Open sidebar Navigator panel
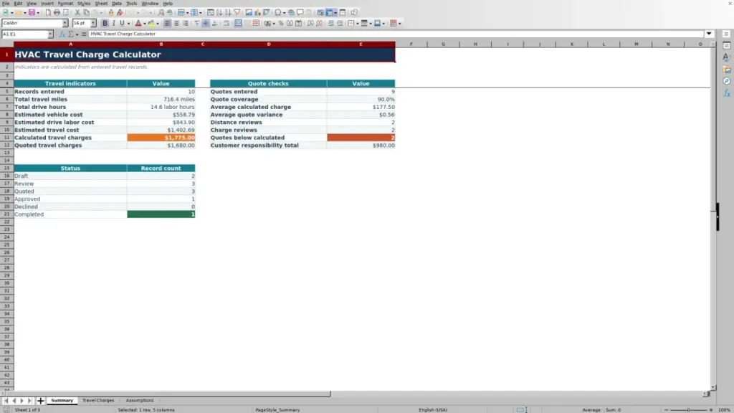 point(727,81)
